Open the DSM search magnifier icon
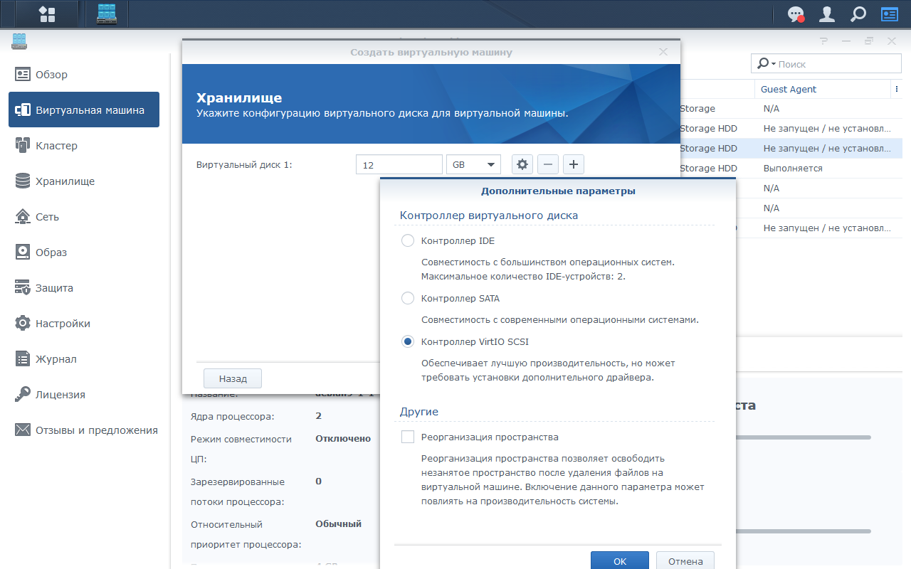Screen dimensions: 911x569 (858, 14)
